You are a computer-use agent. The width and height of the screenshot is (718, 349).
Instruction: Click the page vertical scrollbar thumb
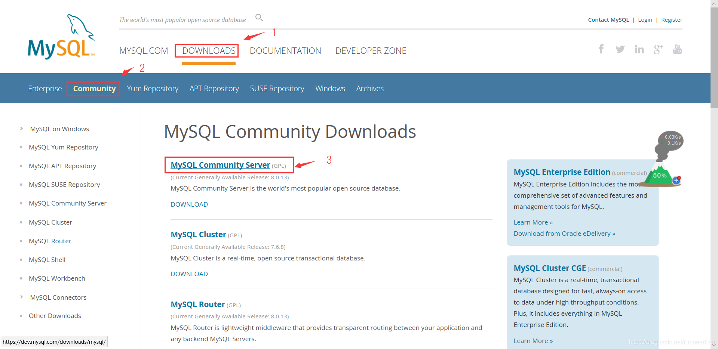point(714,58)
